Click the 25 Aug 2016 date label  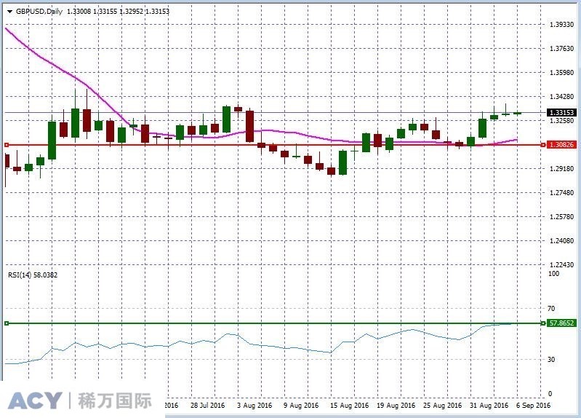[442, 406]
